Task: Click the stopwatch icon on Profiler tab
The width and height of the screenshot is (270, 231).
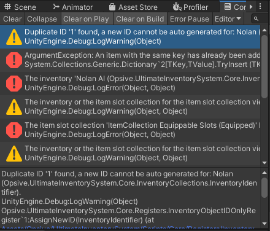Action: [177, 7]
